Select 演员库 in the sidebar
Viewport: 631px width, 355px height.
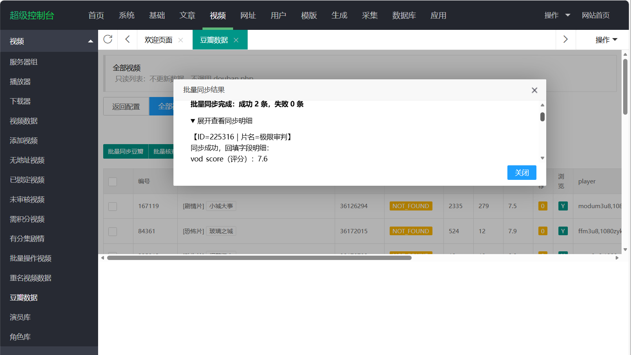[x=20, y=317]
